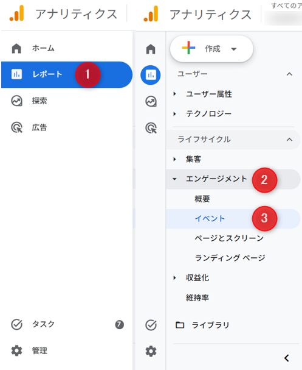Open the テクノロジー report group
The image size is (302, 370).
208,114
